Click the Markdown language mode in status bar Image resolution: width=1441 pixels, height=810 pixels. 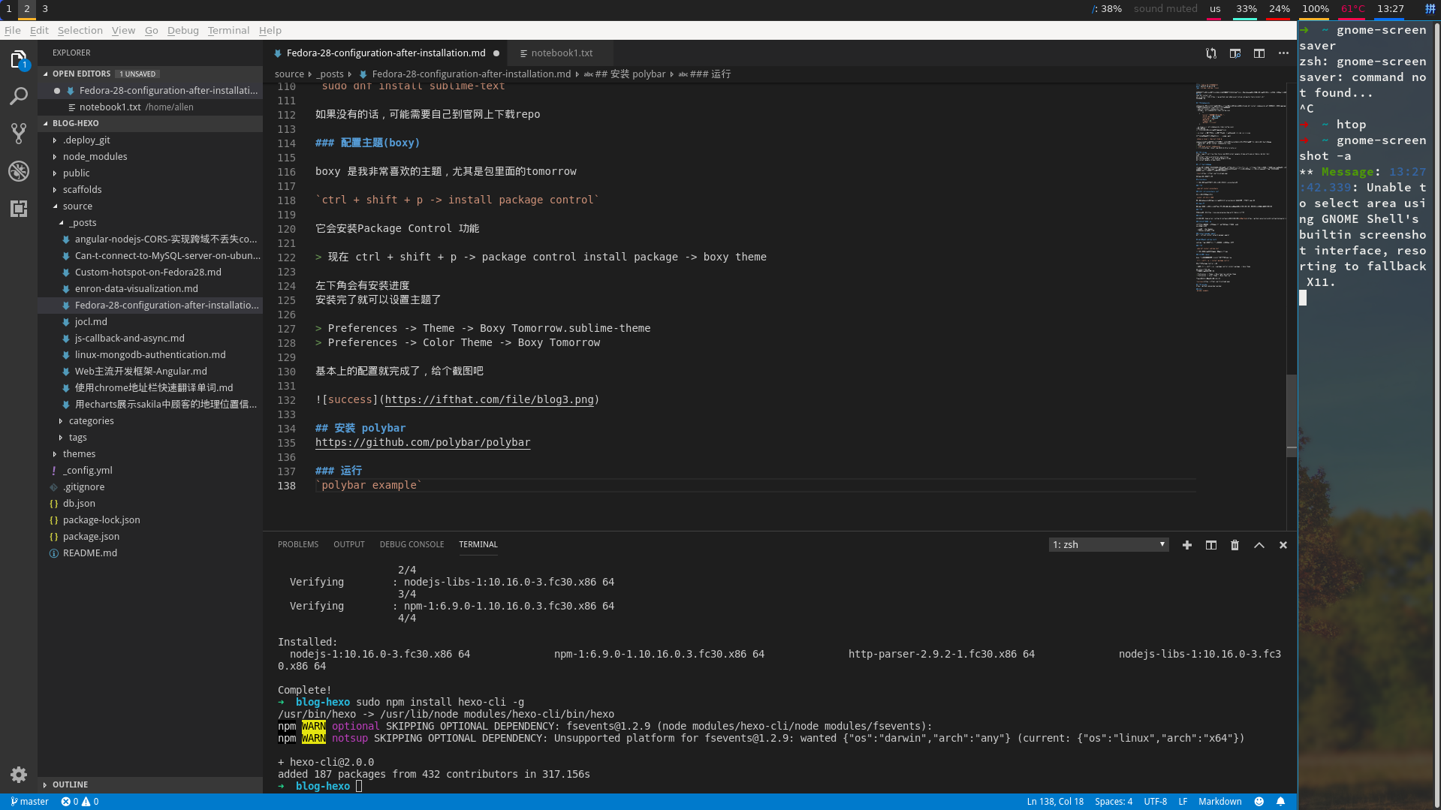click(x=1219, y=802)
